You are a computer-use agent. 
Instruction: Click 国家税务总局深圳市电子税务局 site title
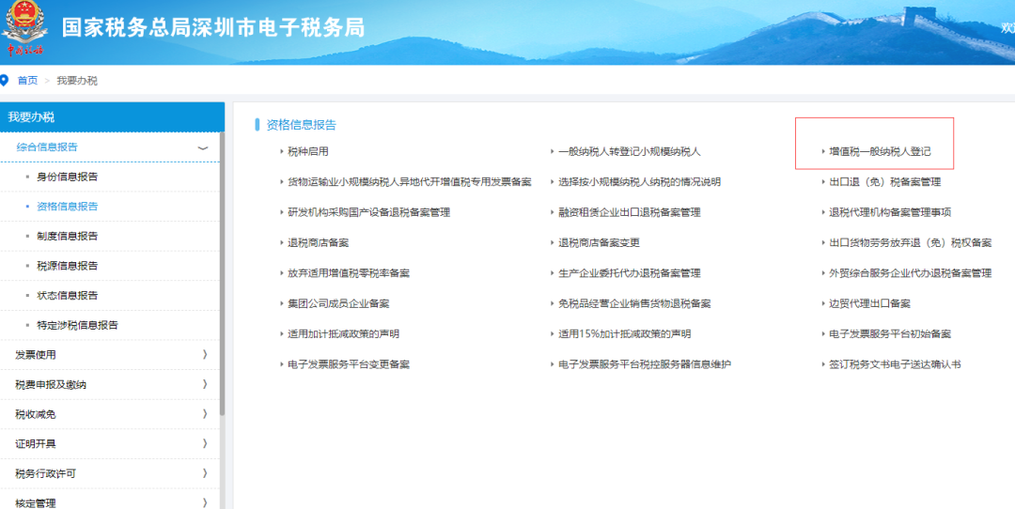(213, 27)
